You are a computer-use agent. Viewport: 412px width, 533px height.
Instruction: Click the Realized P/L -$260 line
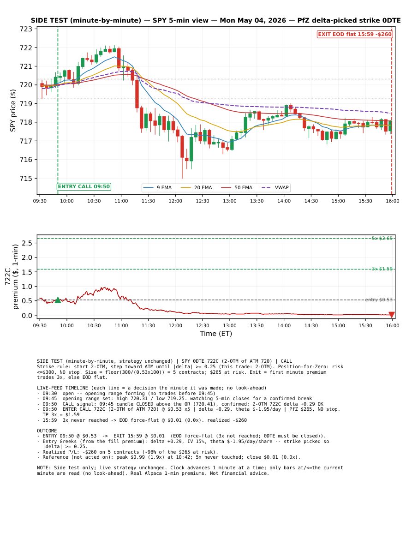click(127, 452)
